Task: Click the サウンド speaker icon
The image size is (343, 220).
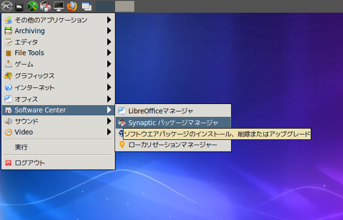Action: [8, 121]
